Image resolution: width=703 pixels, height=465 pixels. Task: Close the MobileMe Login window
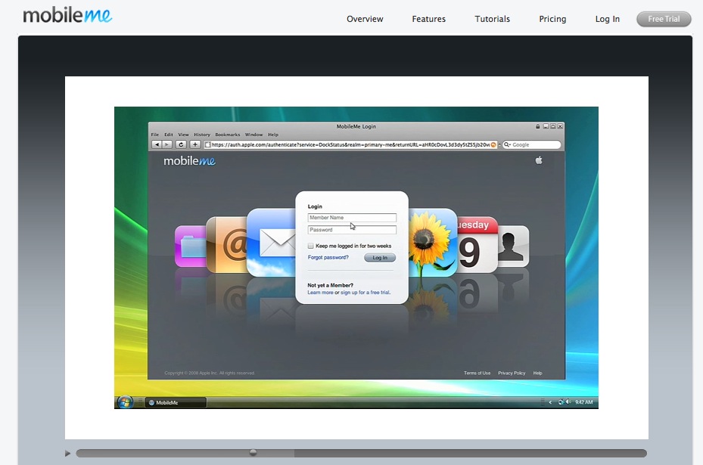(560, 126)
